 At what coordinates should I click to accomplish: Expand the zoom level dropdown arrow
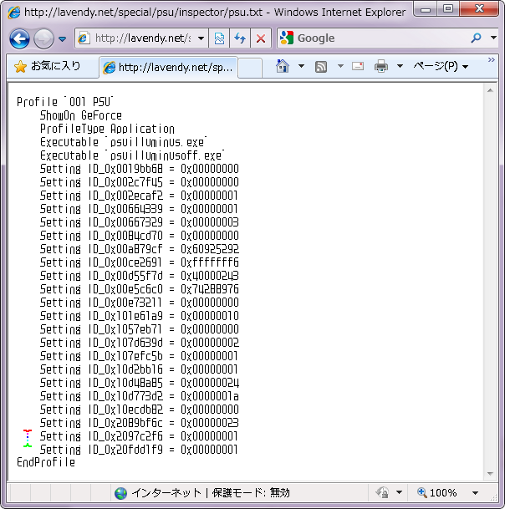tap(475, 493)
